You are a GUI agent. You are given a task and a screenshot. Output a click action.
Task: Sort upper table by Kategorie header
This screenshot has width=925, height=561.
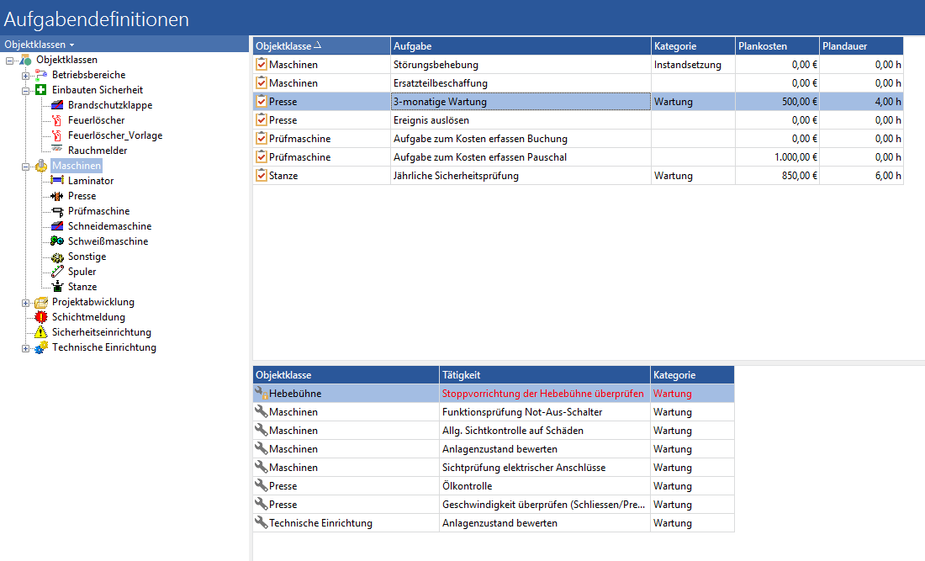(x=693, y=46)
